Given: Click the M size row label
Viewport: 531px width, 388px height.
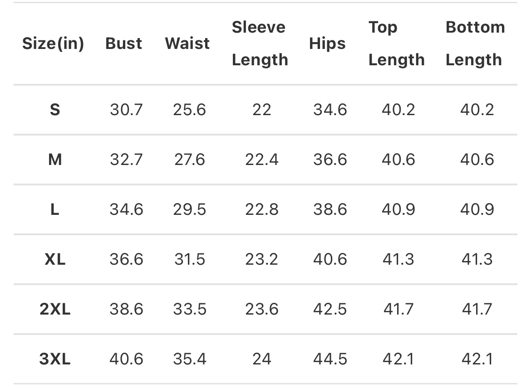Looking at the screenshot, I should (x=54, y=160).
